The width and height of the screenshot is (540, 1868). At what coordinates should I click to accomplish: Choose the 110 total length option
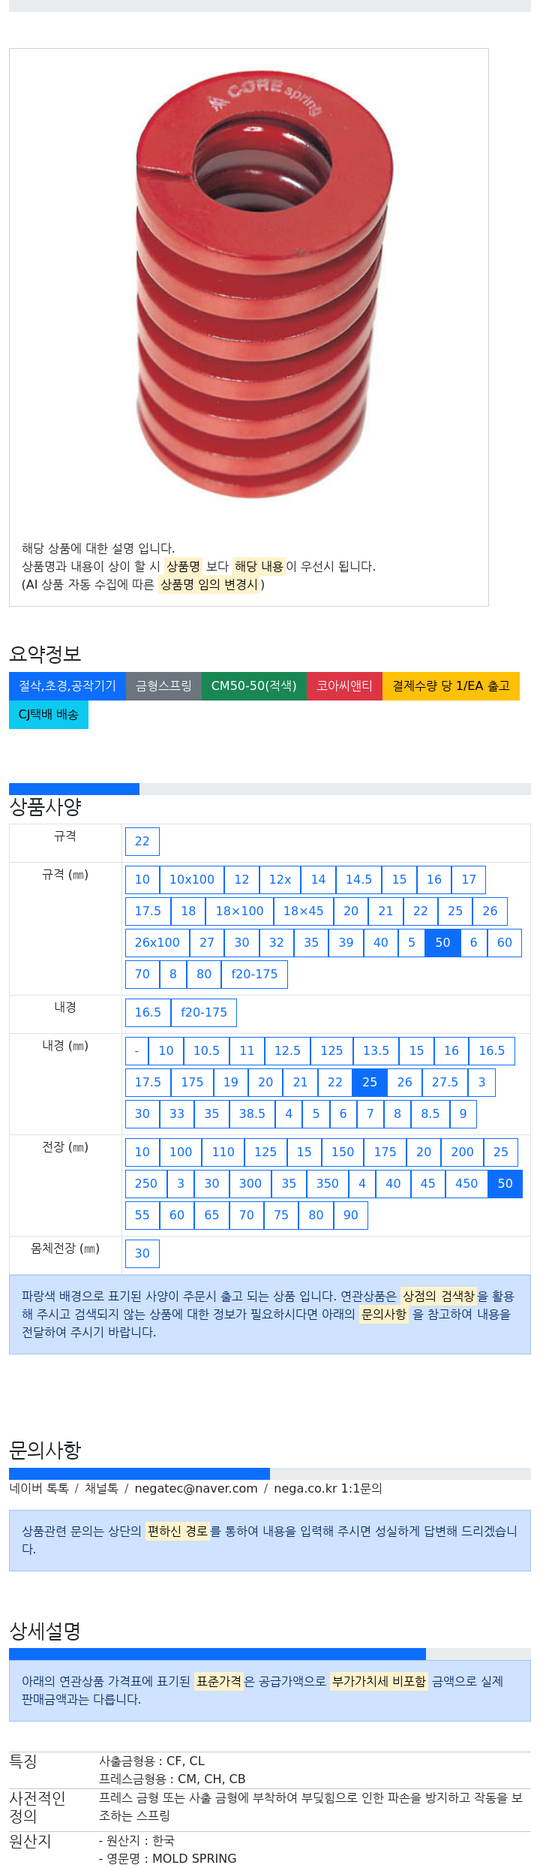tap(223, 1152)
